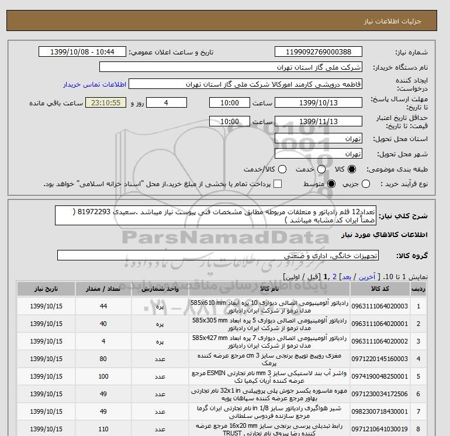Viewport: 450px width, 436px height.
Task: Click the response deadline date 1399/10/13
Action: [x=319, y=102]
